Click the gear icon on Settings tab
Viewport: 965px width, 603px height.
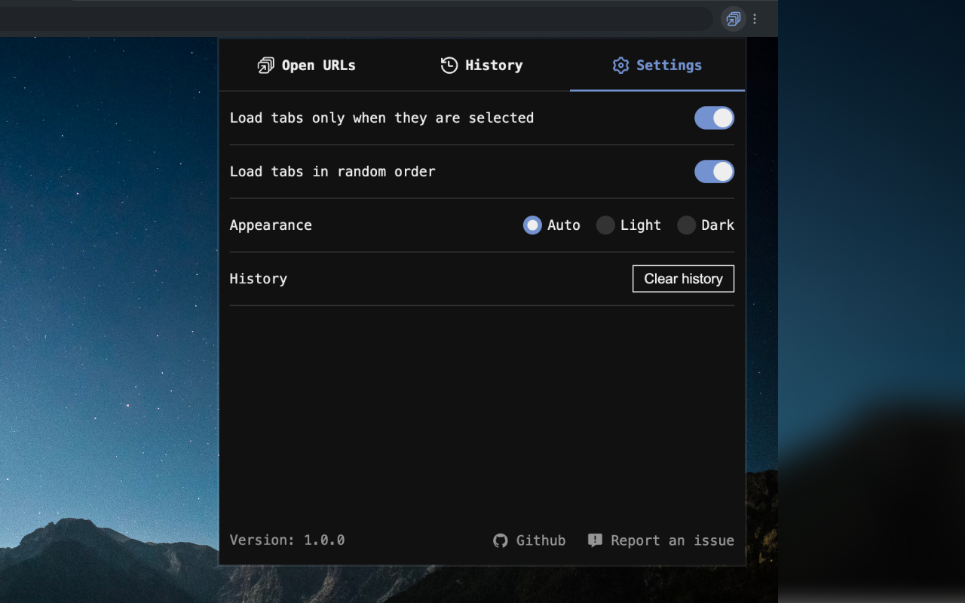(x=620, y=66)
